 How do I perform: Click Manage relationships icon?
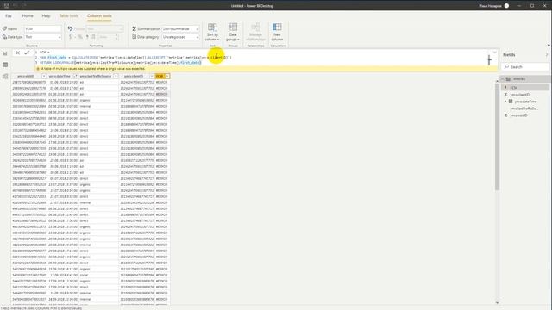pyautogui.click(x=255, y=28)
